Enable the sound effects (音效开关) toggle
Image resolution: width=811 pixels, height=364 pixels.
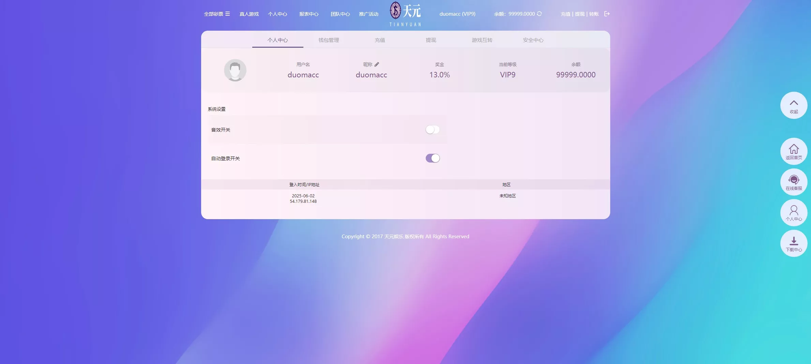click(433, 130)
